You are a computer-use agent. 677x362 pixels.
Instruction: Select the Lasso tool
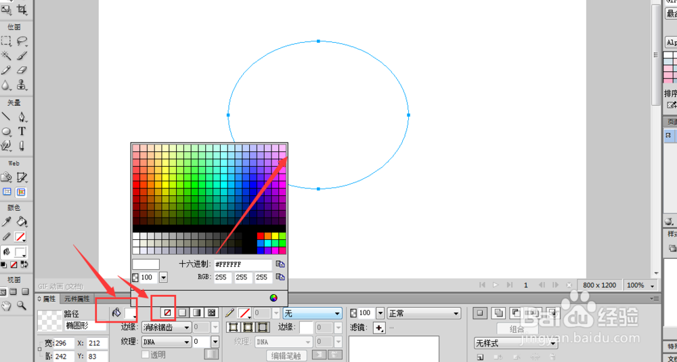tap(21, 41)
